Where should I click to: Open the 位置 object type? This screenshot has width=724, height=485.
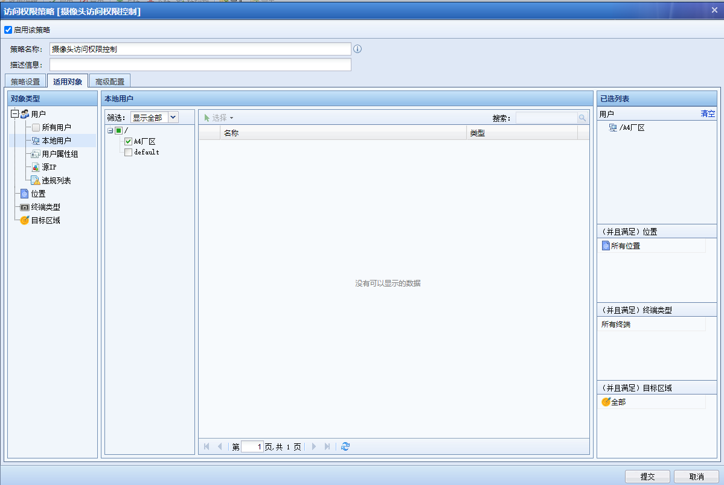(x=38, y=194)
